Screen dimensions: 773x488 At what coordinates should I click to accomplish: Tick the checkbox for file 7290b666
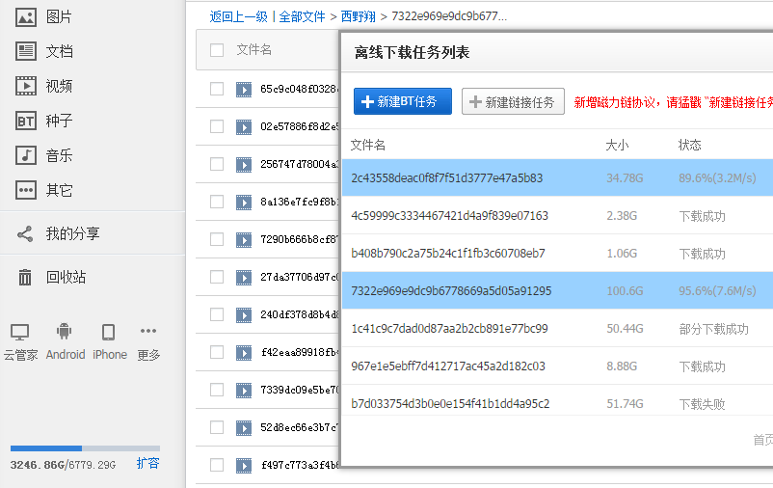(x=217, y=238)
